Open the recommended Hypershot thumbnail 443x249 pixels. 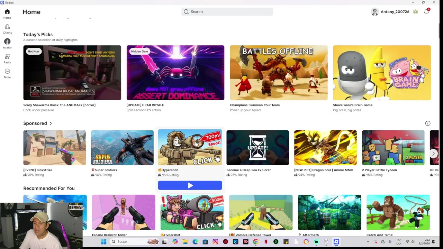[192, 212]
